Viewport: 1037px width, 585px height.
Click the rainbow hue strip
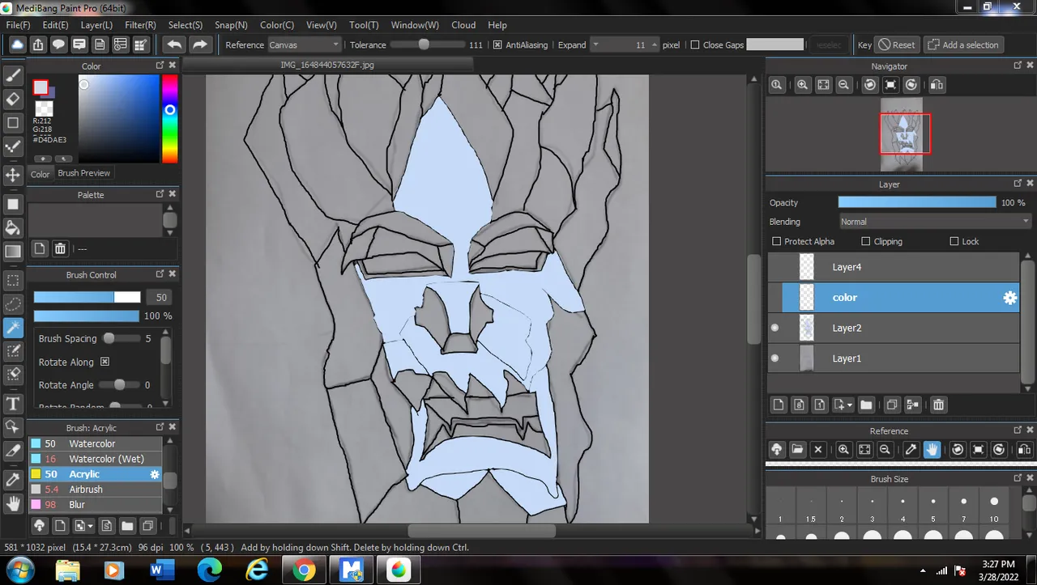tap(169, 119)
